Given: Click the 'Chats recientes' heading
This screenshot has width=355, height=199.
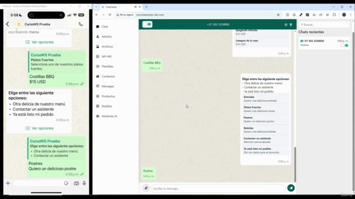Looking at the screenshot, I should 311,32.
